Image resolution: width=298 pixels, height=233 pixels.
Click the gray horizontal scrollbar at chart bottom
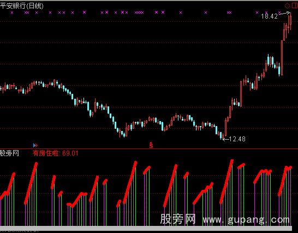click(x=146, y=228)
